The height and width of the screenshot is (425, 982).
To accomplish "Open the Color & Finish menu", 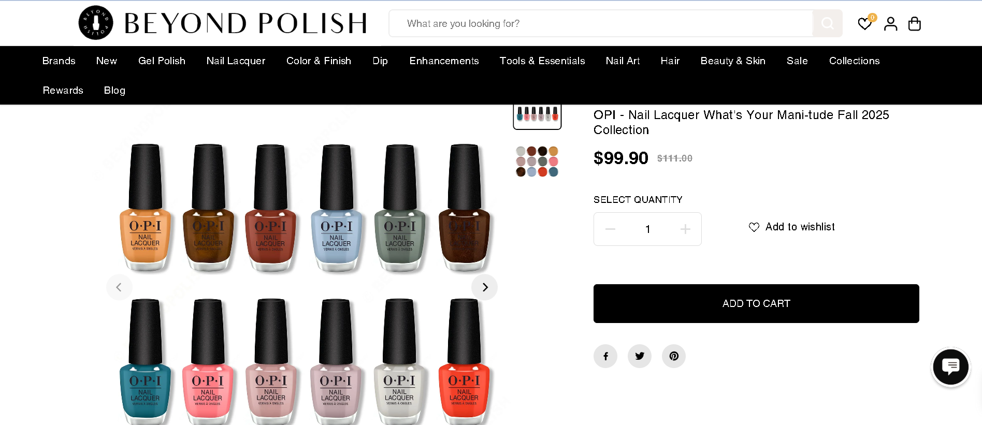I will pos(319,61).
